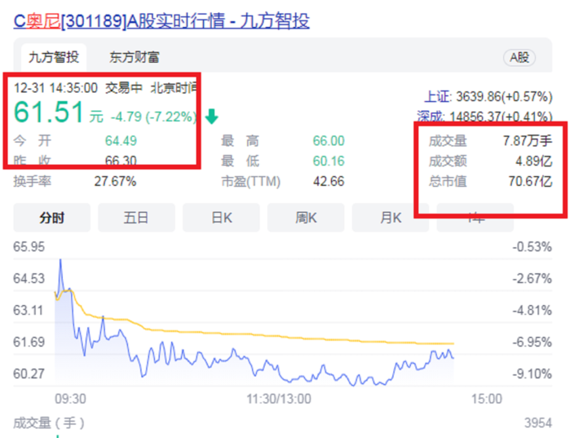Click the 成交额 value 4.89亿
The width and height of the screenshot is (583, 438).
(x=534, y=161)
